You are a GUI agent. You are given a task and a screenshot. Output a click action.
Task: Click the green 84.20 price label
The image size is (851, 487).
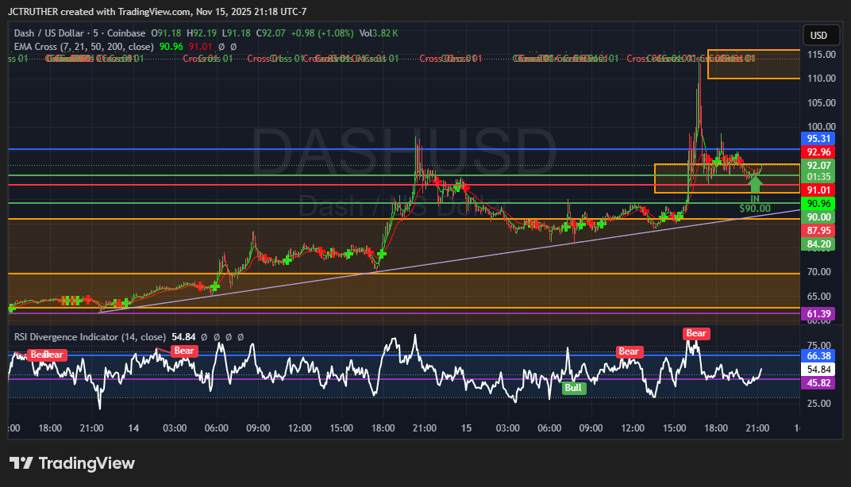(818, 244)
